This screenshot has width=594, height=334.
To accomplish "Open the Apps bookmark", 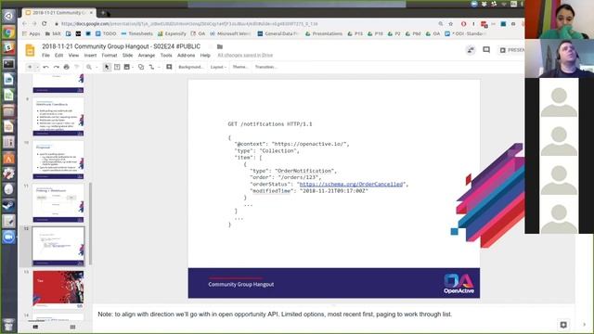I will [x=32, y=33].
